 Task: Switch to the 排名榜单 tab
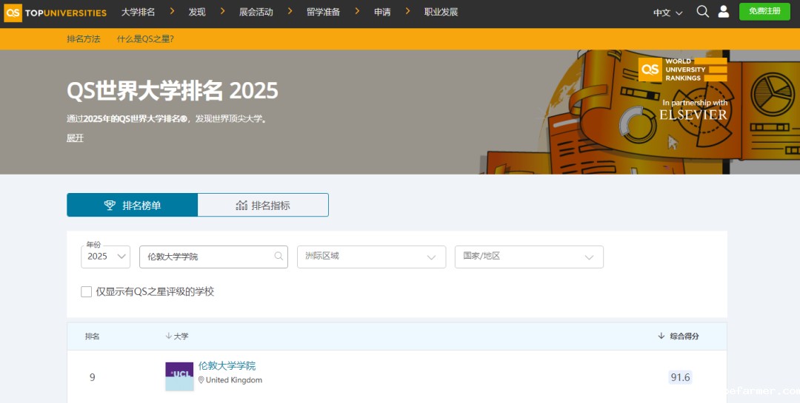[x=132, y=205]
